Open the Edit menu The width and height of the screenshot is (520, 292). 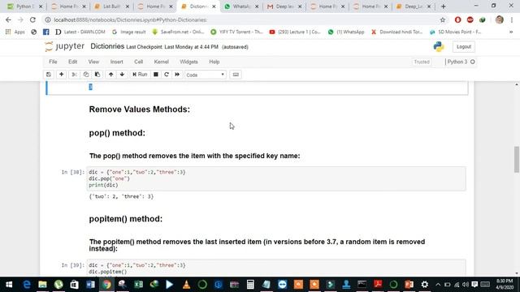[72, 62]
